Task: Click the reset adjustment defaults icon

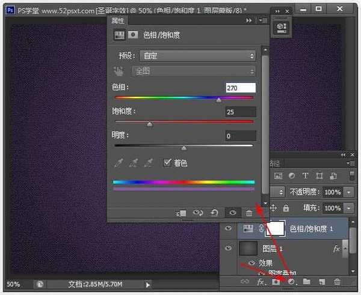Action: (215, 213)
